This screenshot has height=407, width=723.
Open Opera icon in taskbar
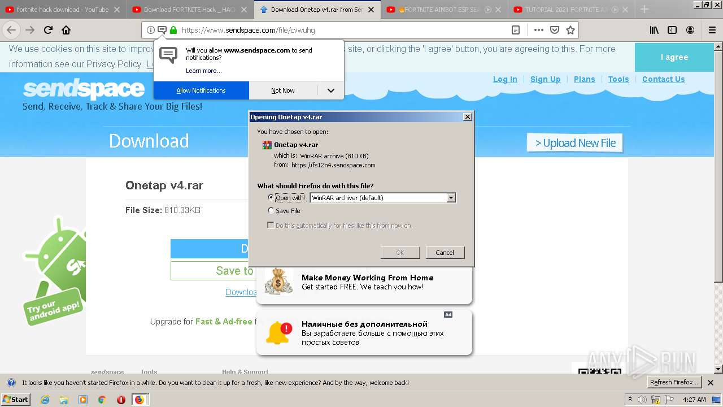click(x=121, y=400)
